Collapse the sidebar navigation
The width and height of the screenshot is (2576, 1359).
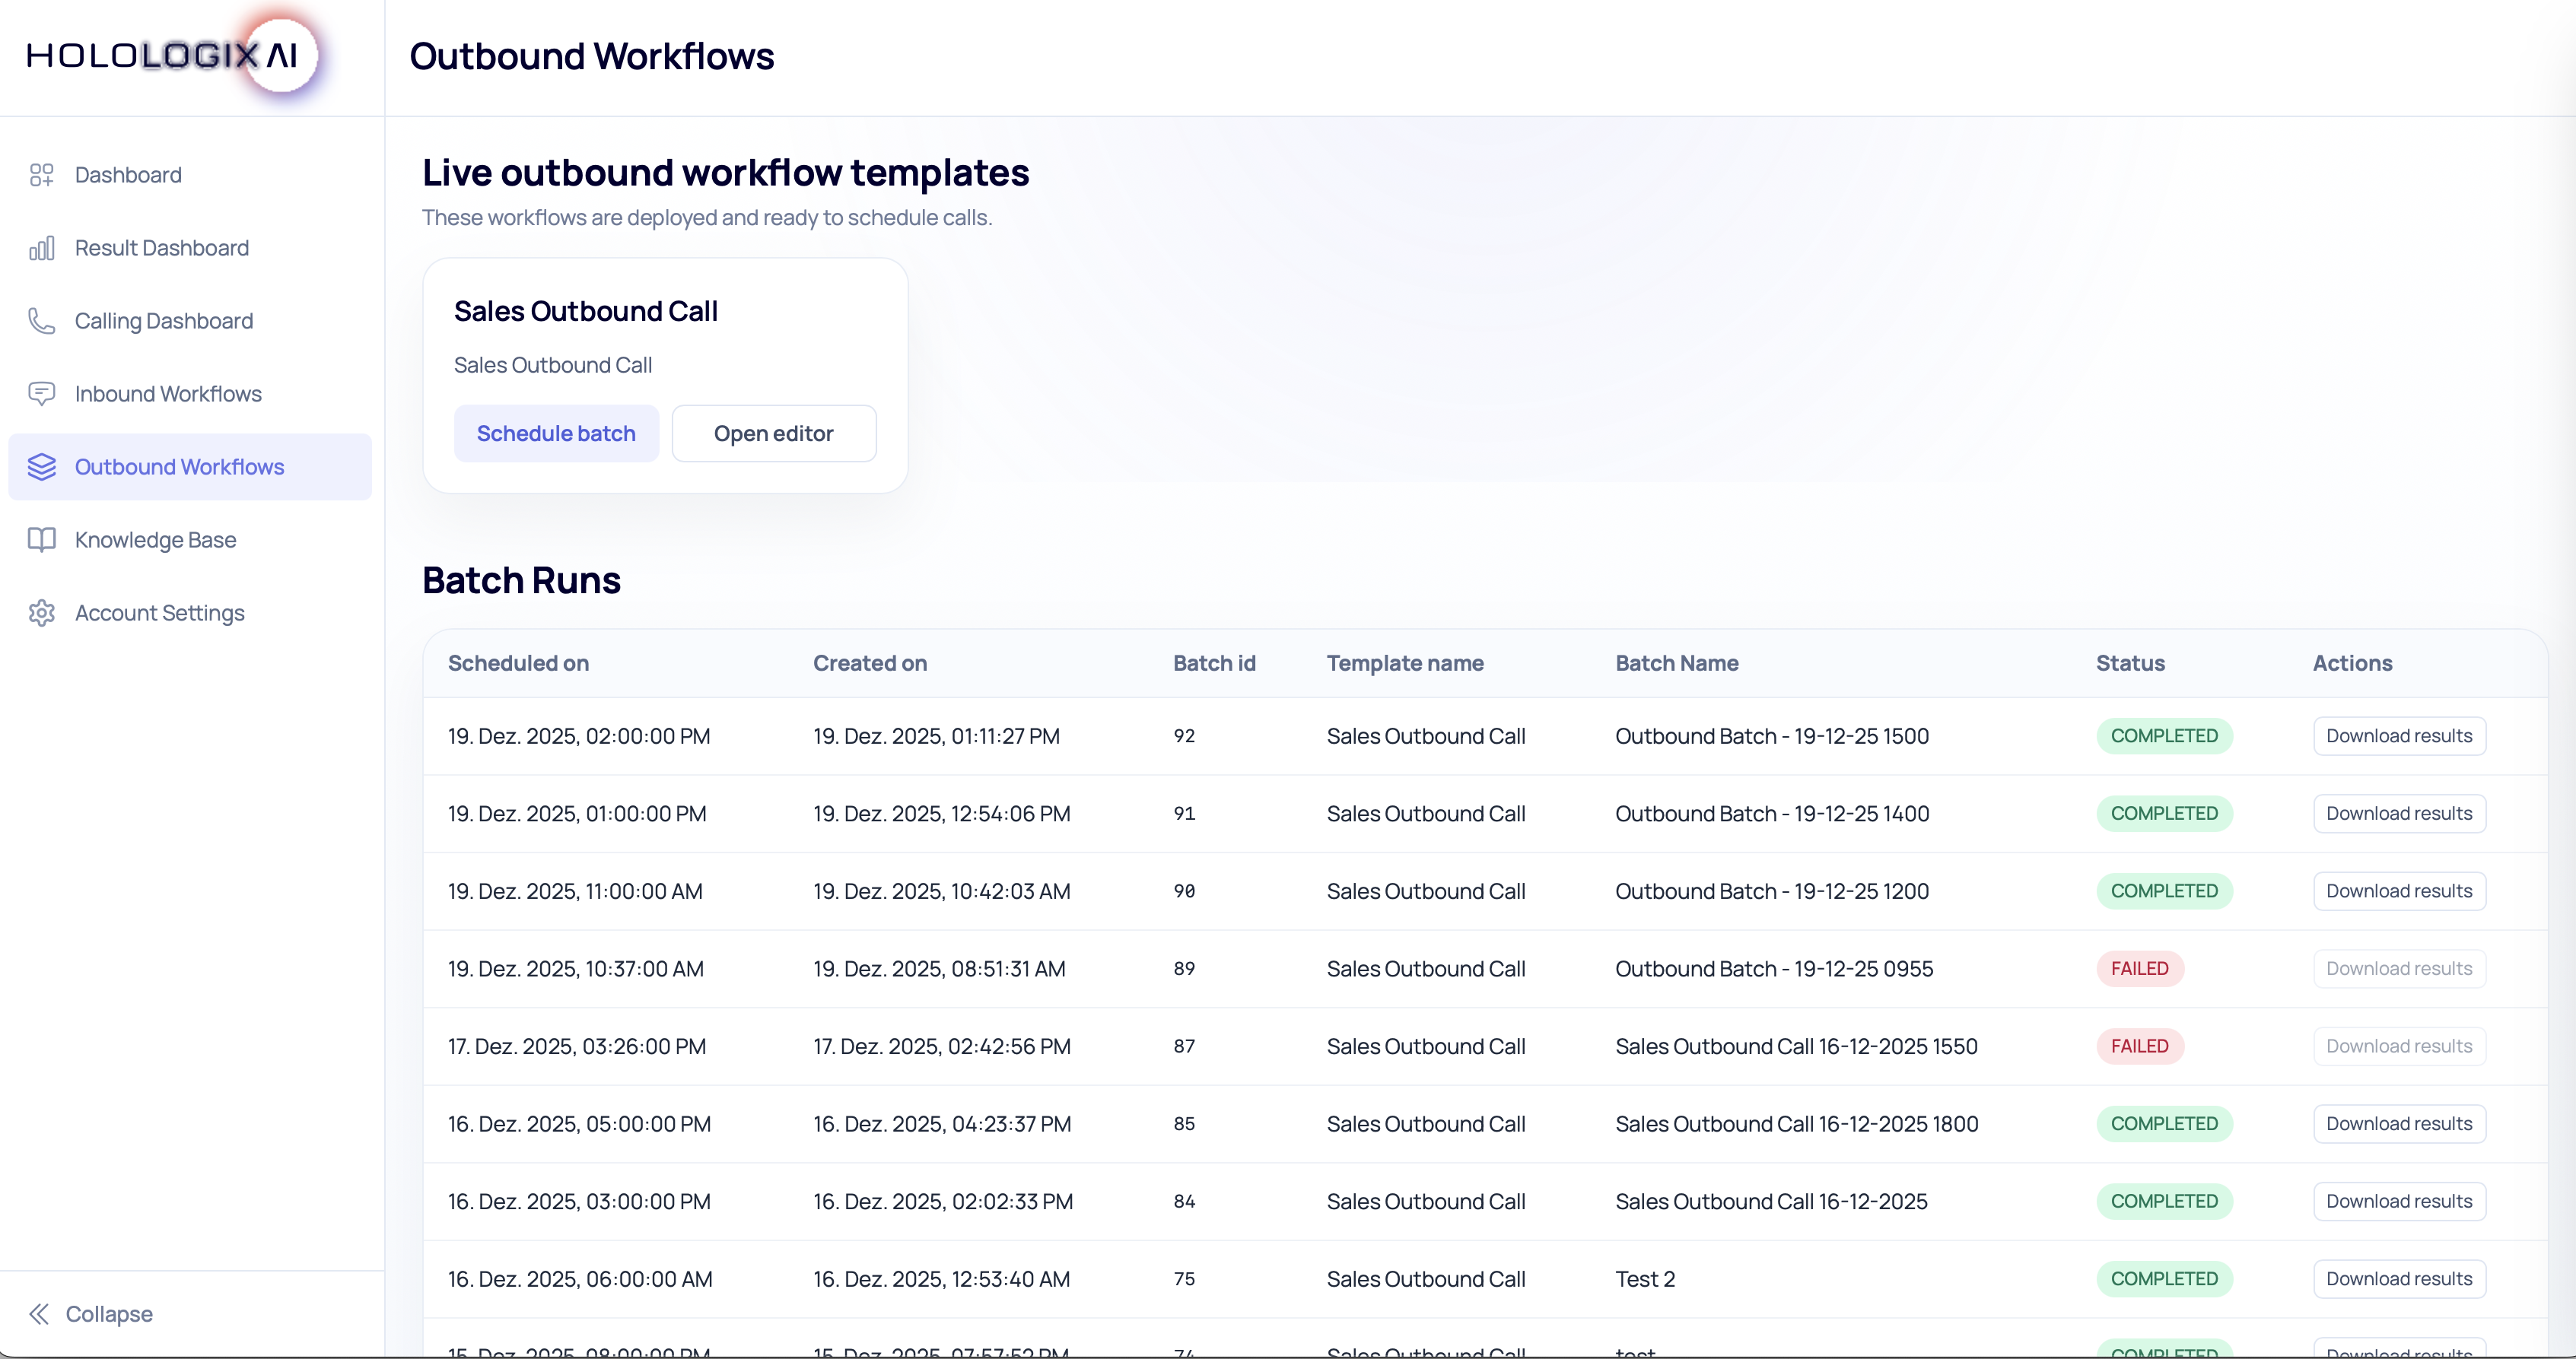click(108, 1314)
